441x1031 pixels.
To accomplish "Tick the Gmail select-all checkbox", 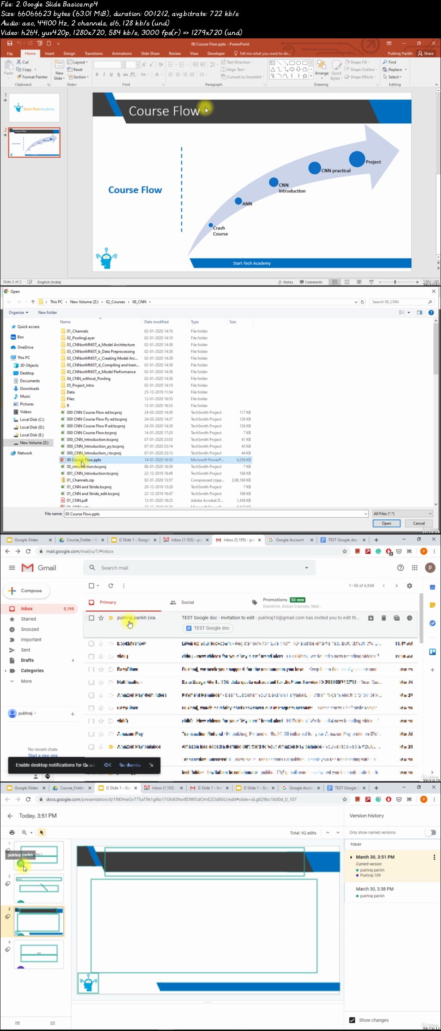I will [91, 585].
